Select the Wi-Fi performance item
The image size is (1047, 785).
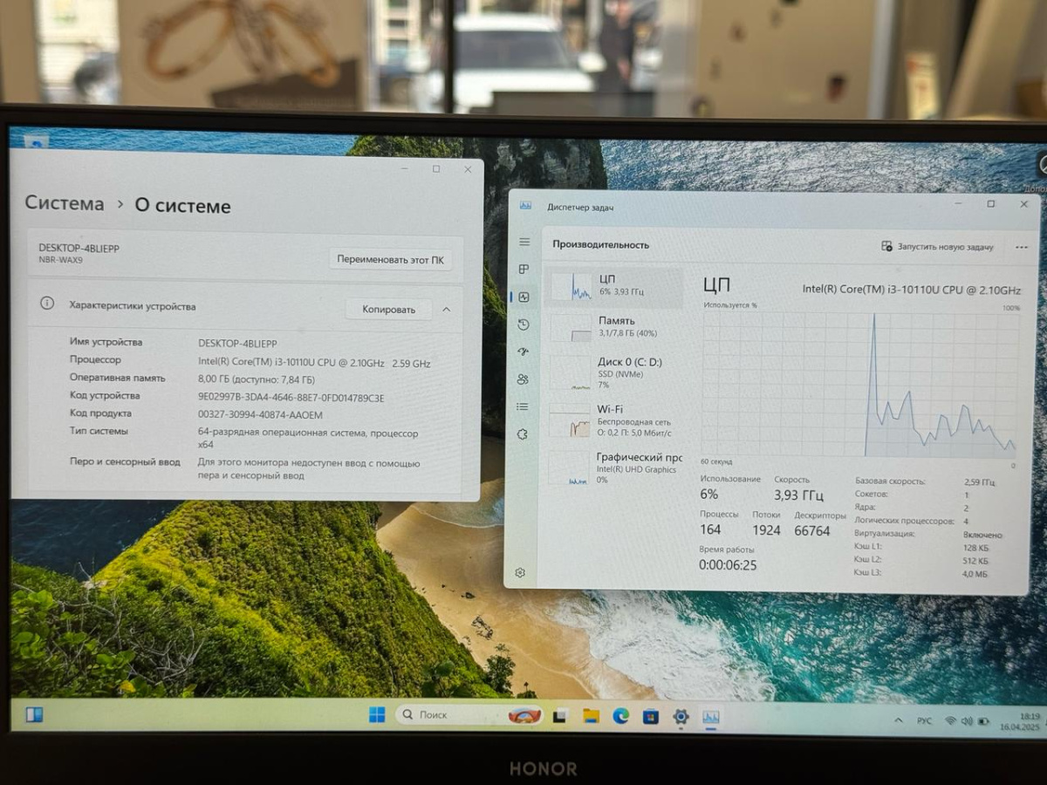click(x=615, y=420)
